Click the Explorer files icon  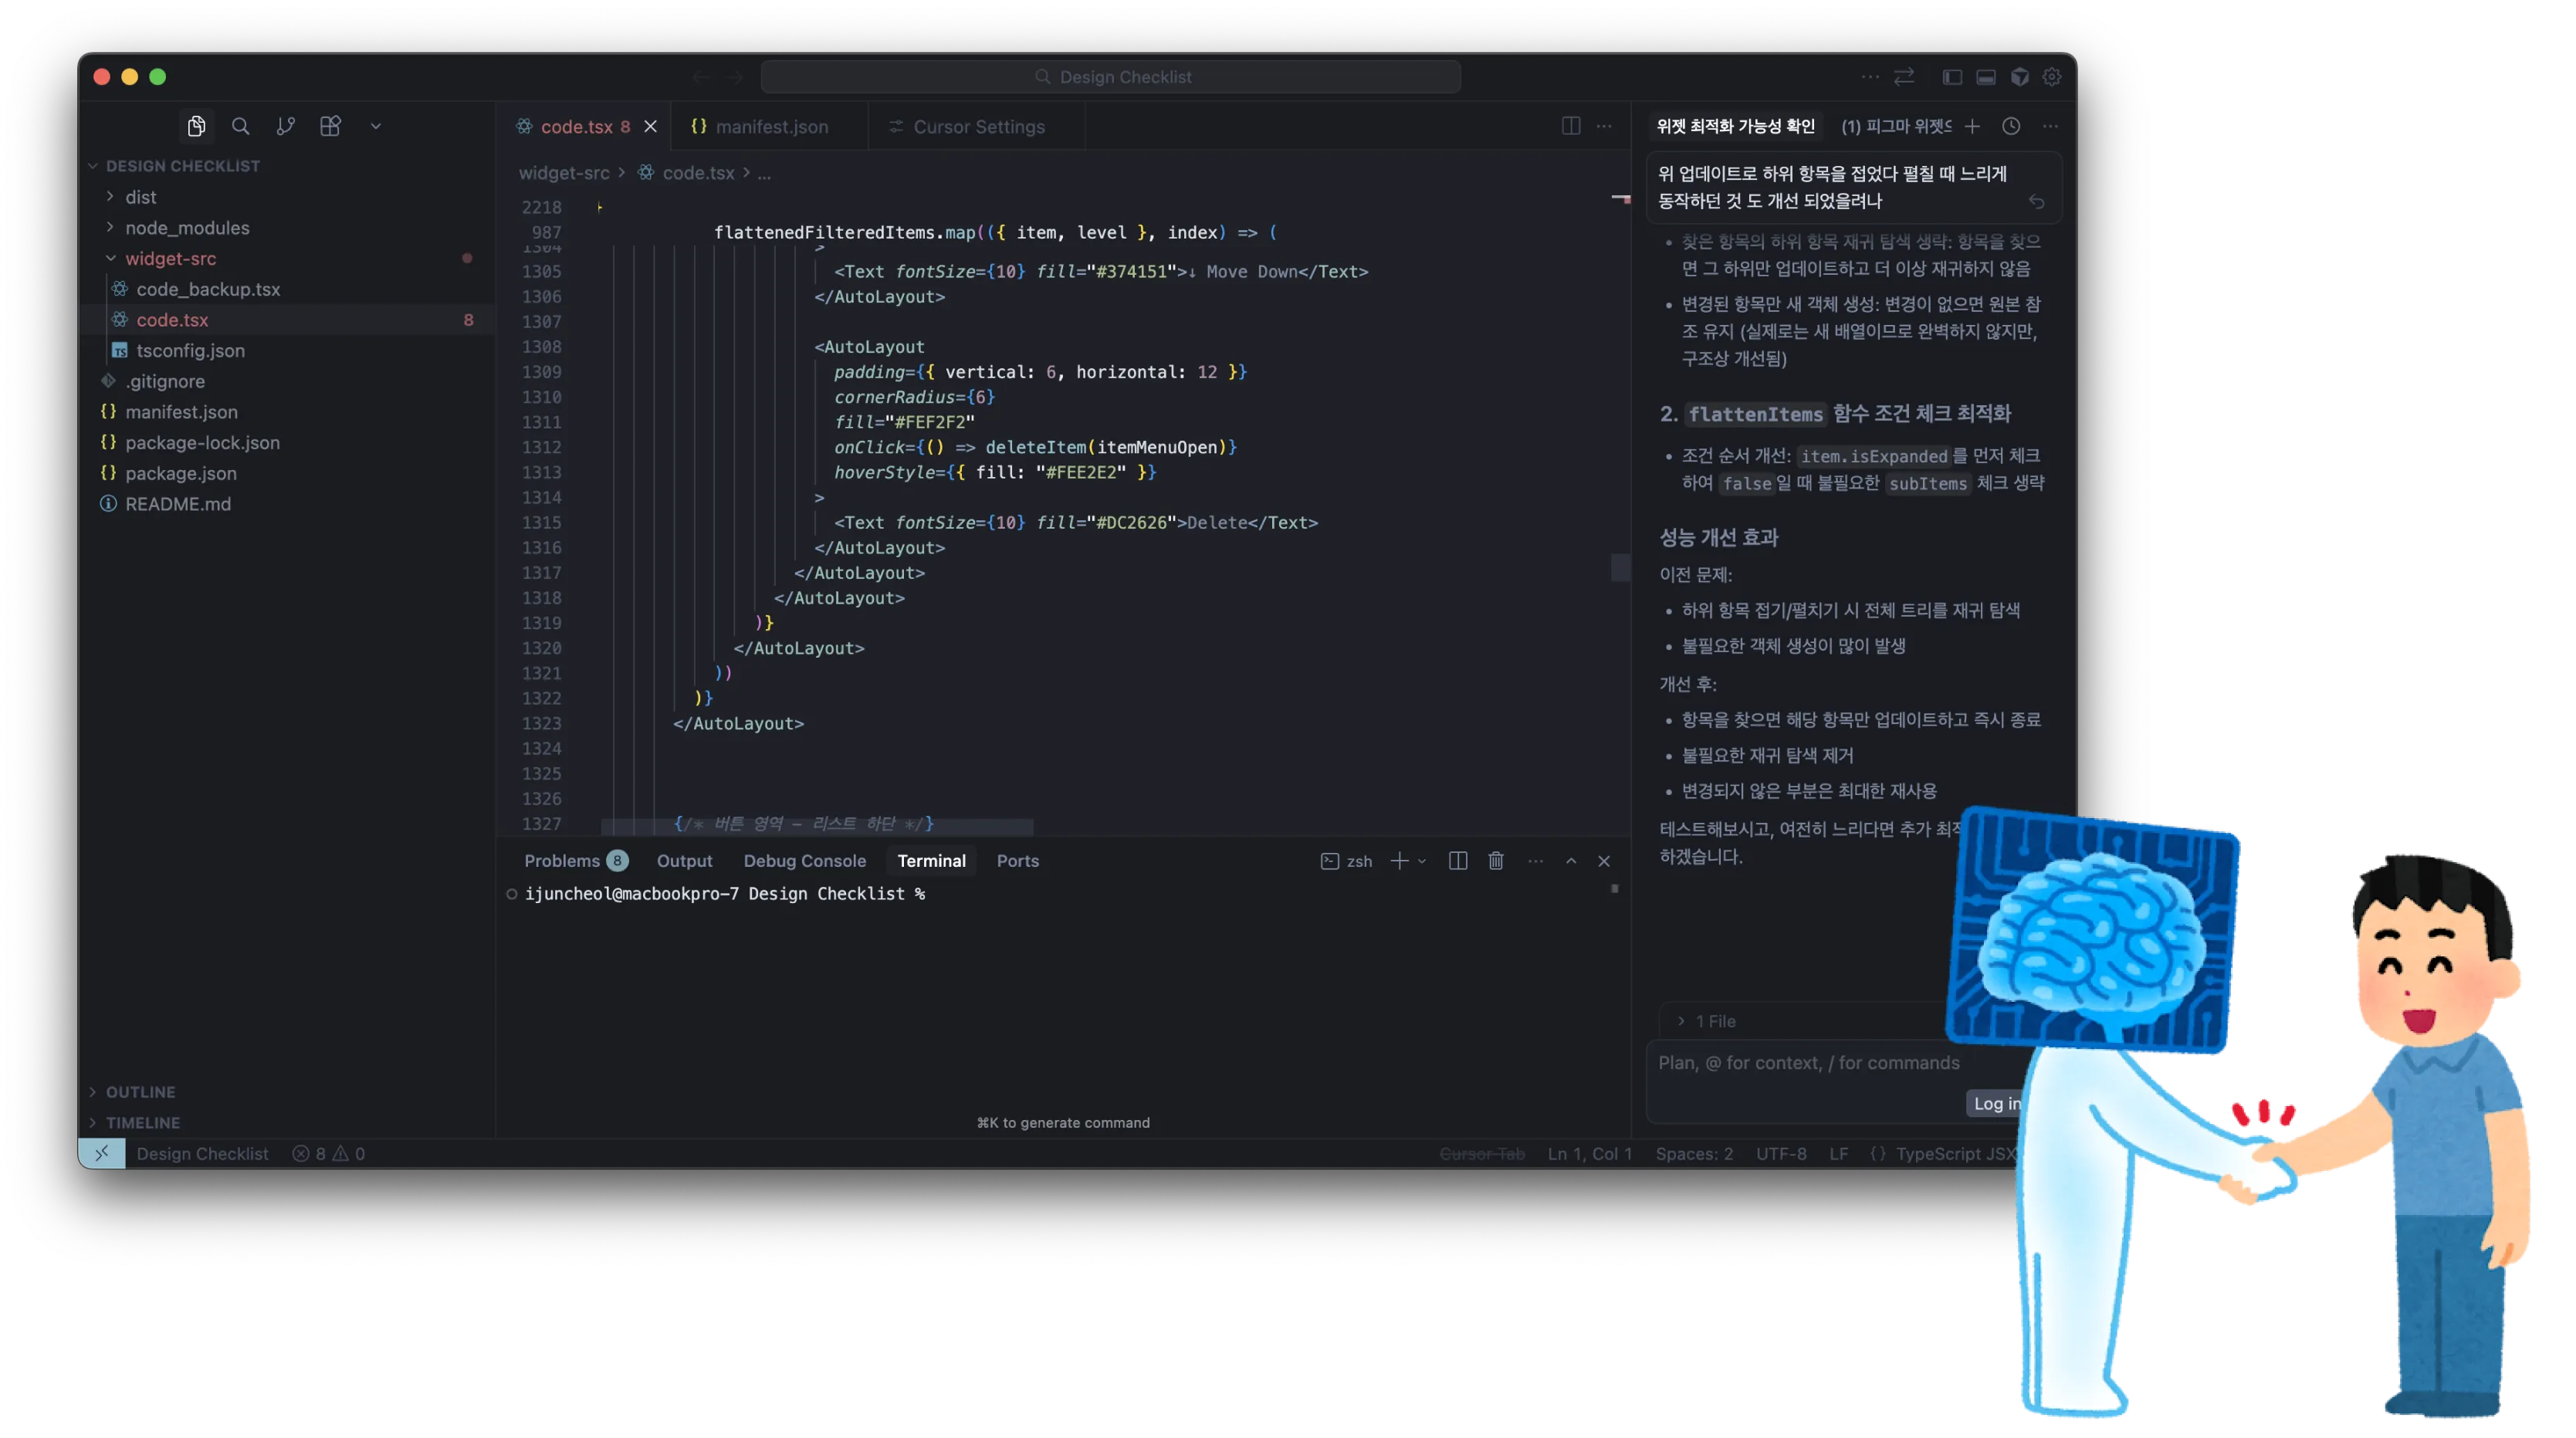click(x=196, y=126)
